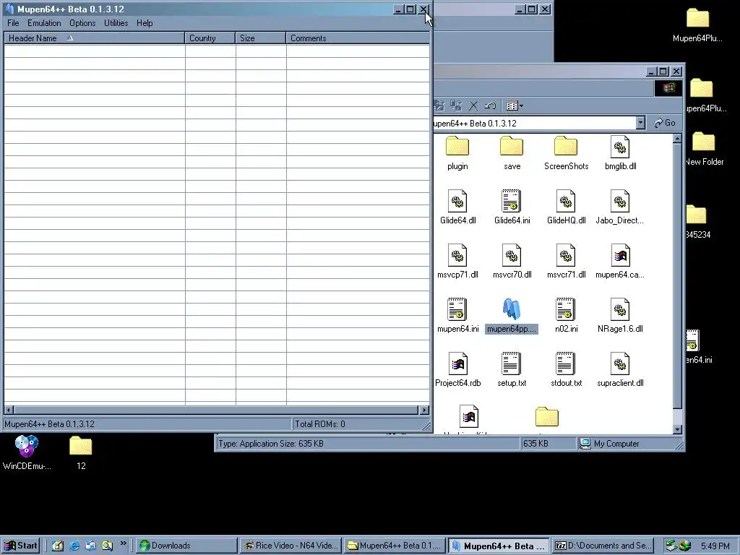Sort ROM list by Size column

pyautogui.click(x=260, y=38)
